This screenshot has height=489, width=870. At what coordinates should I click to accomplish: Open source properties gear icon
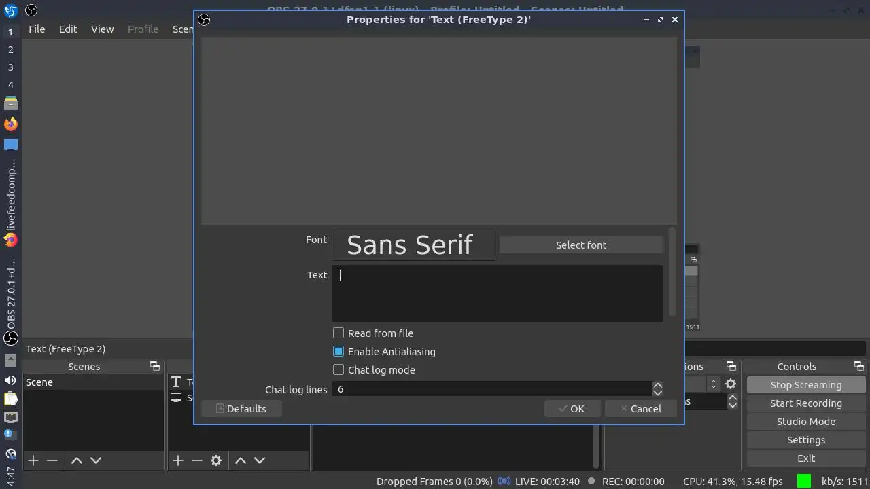click(x=216, y=460)
